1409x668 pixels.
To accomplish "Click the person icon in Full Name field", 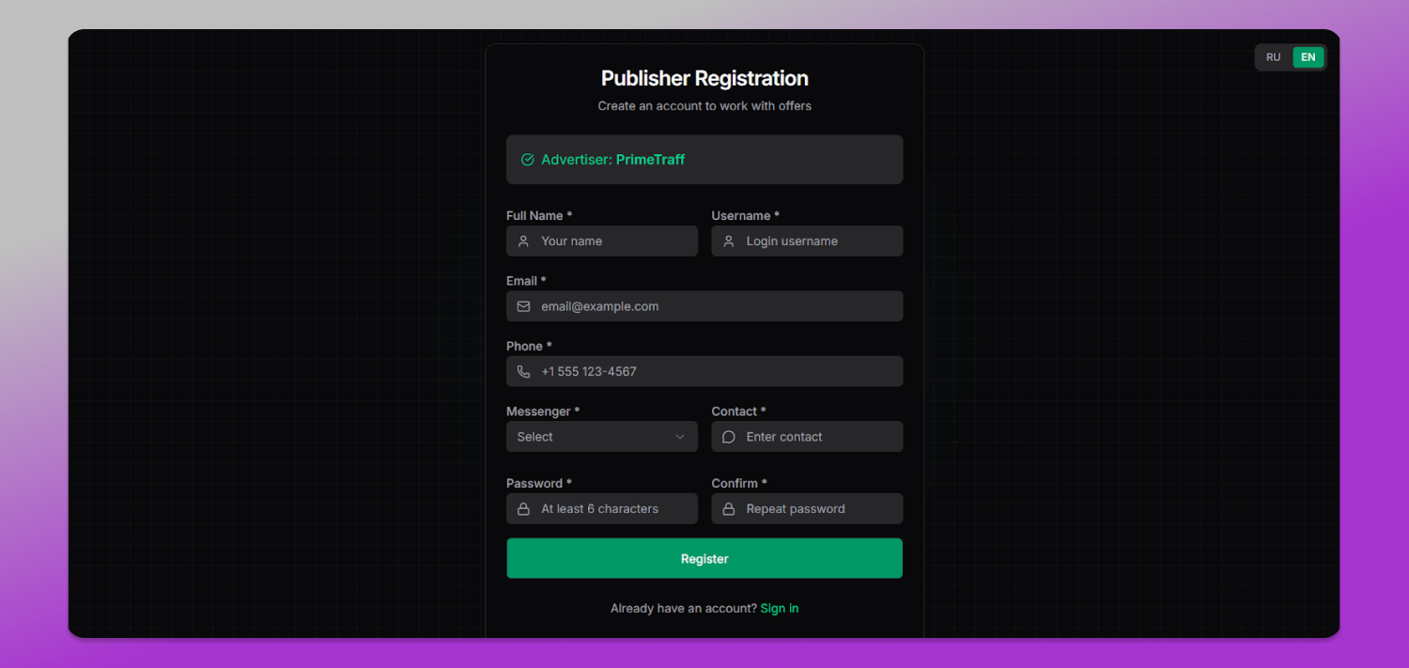I will point(523,241).
